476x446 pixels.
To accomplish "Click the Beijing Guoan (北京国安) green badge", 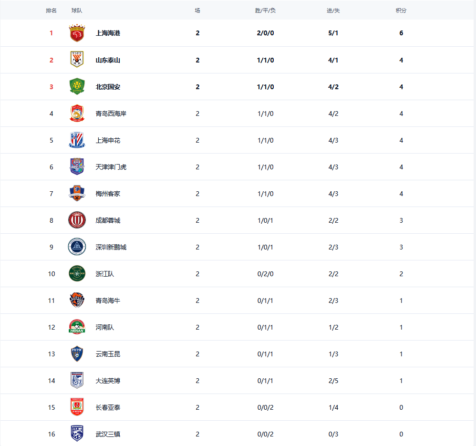I will tap(77, 87).
